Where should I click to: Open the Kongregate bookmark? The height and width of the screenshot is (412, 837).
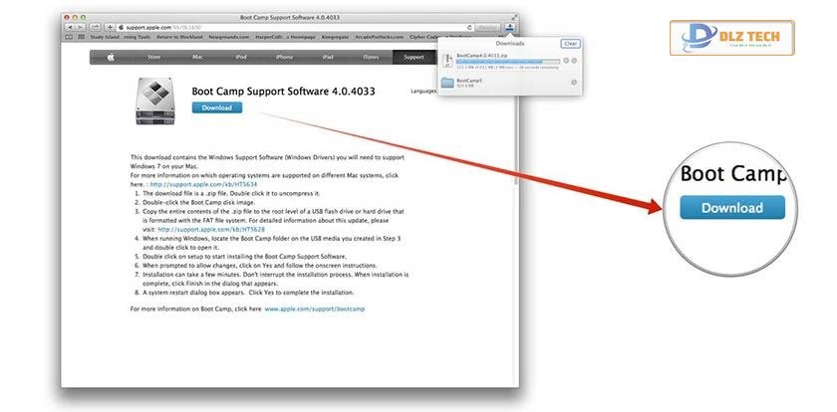click(x=335, y=37)
